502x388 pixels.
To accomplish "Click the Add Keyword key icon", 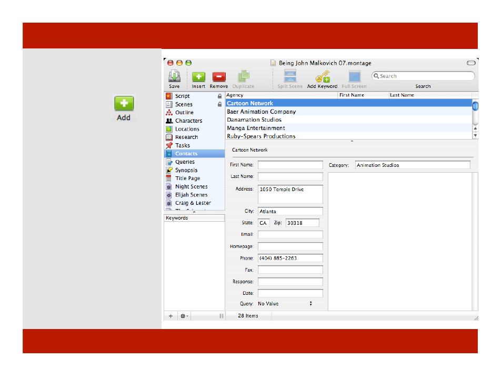I will (323, 76).
